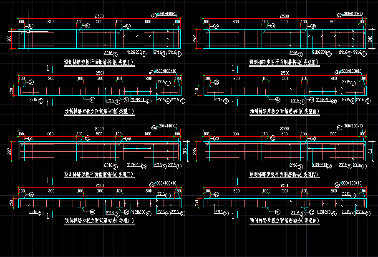Click circled callout 4 on the Type I elevation
Screen dimensions: 378x257
168,101
